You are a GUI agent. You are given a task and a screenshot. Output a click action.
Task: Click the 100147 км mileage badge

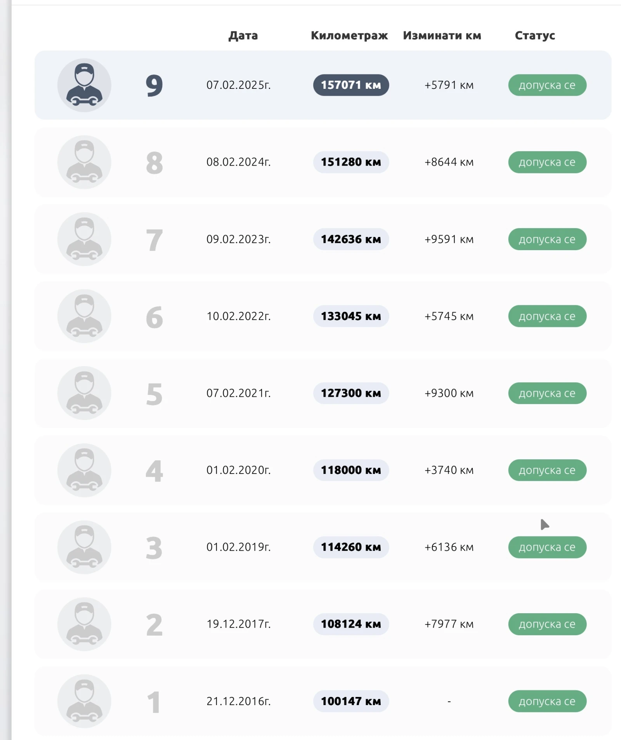pyautogui.click(x=351, y=701)
